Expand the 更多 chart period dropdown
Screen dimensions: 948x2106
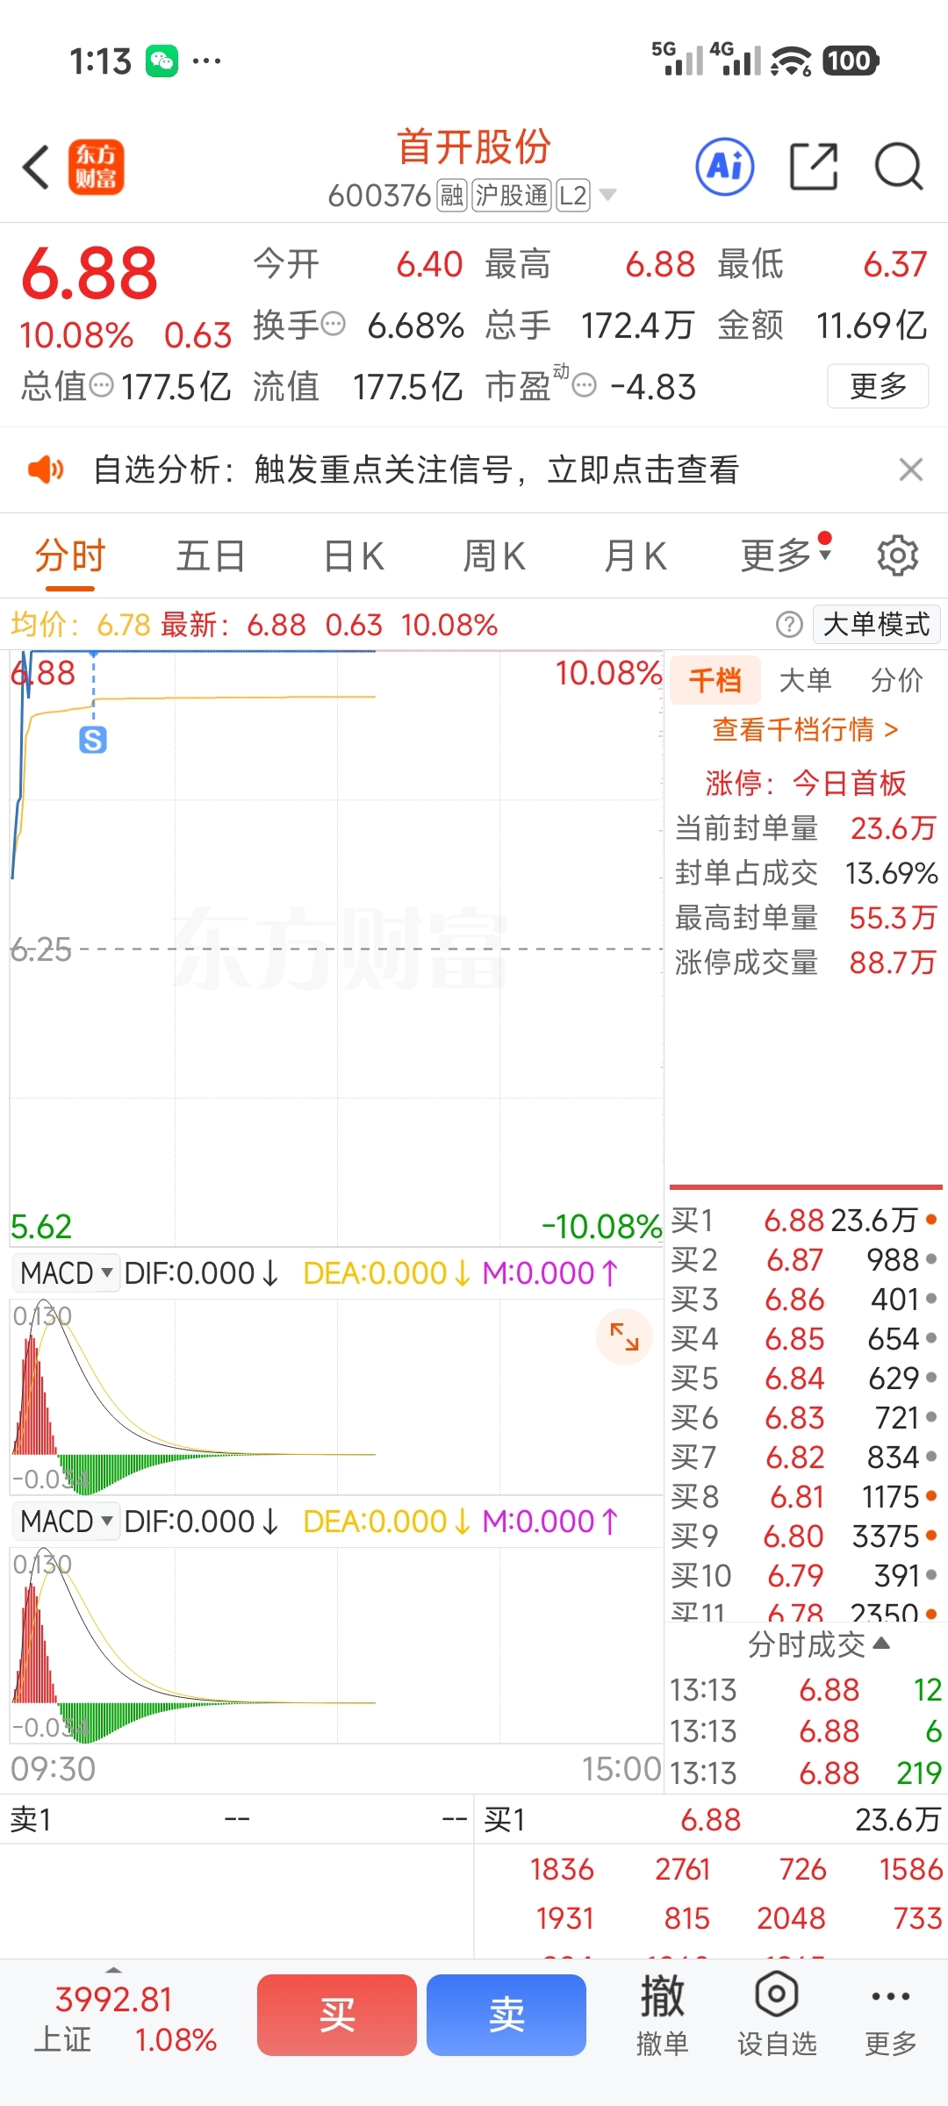786,555
